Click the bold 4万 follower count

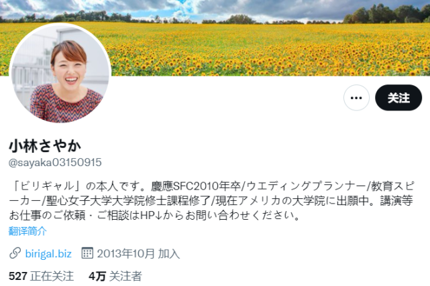pyautogui.click(x=97, y=276)
